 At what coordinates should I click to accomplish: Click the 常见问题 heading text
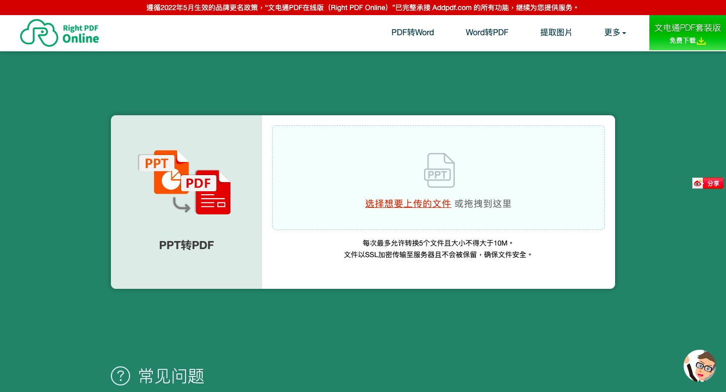[171, 376]
